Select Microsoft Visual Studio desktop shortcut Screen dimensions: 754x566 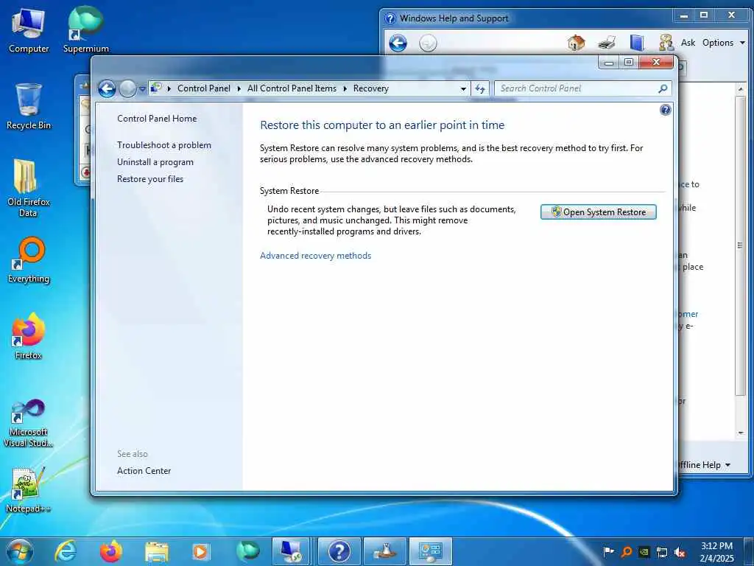tap(29, 422)
